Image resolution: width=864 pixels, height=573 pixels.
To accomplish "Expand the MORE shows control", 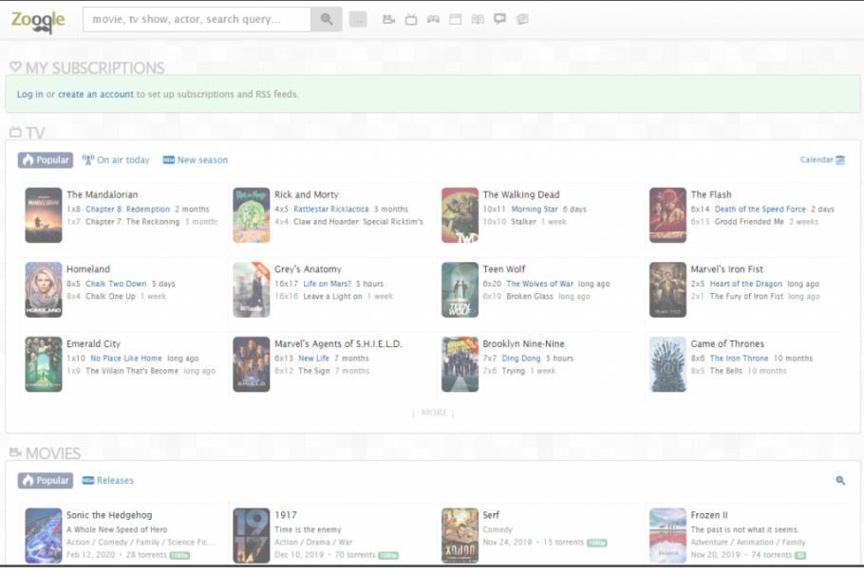I will point(434,413).
